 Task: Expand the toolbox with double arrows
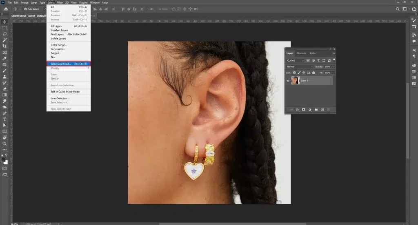2,14
